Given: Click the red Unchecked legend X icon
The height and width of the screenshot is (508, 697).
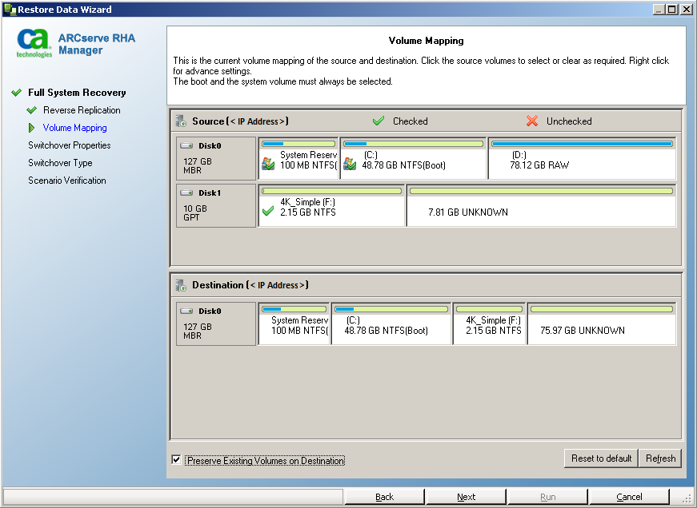Looking at the screenshot, I should [x=532, y=121].
